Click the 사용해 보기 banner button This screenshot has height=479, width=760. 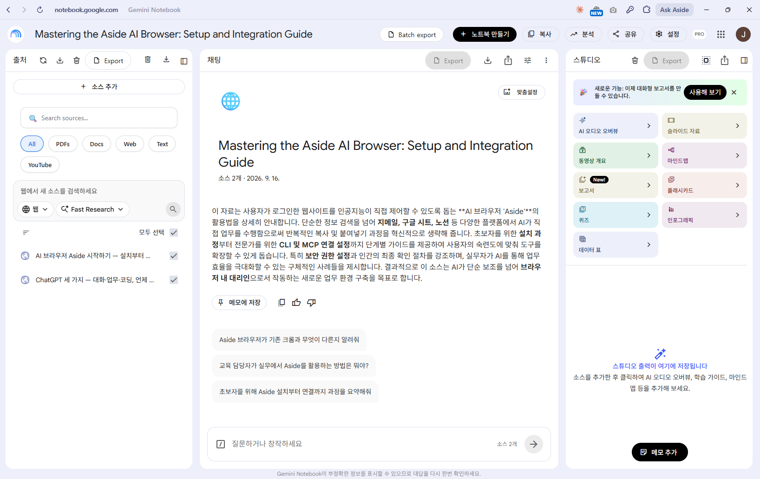(x=705, y=92)
